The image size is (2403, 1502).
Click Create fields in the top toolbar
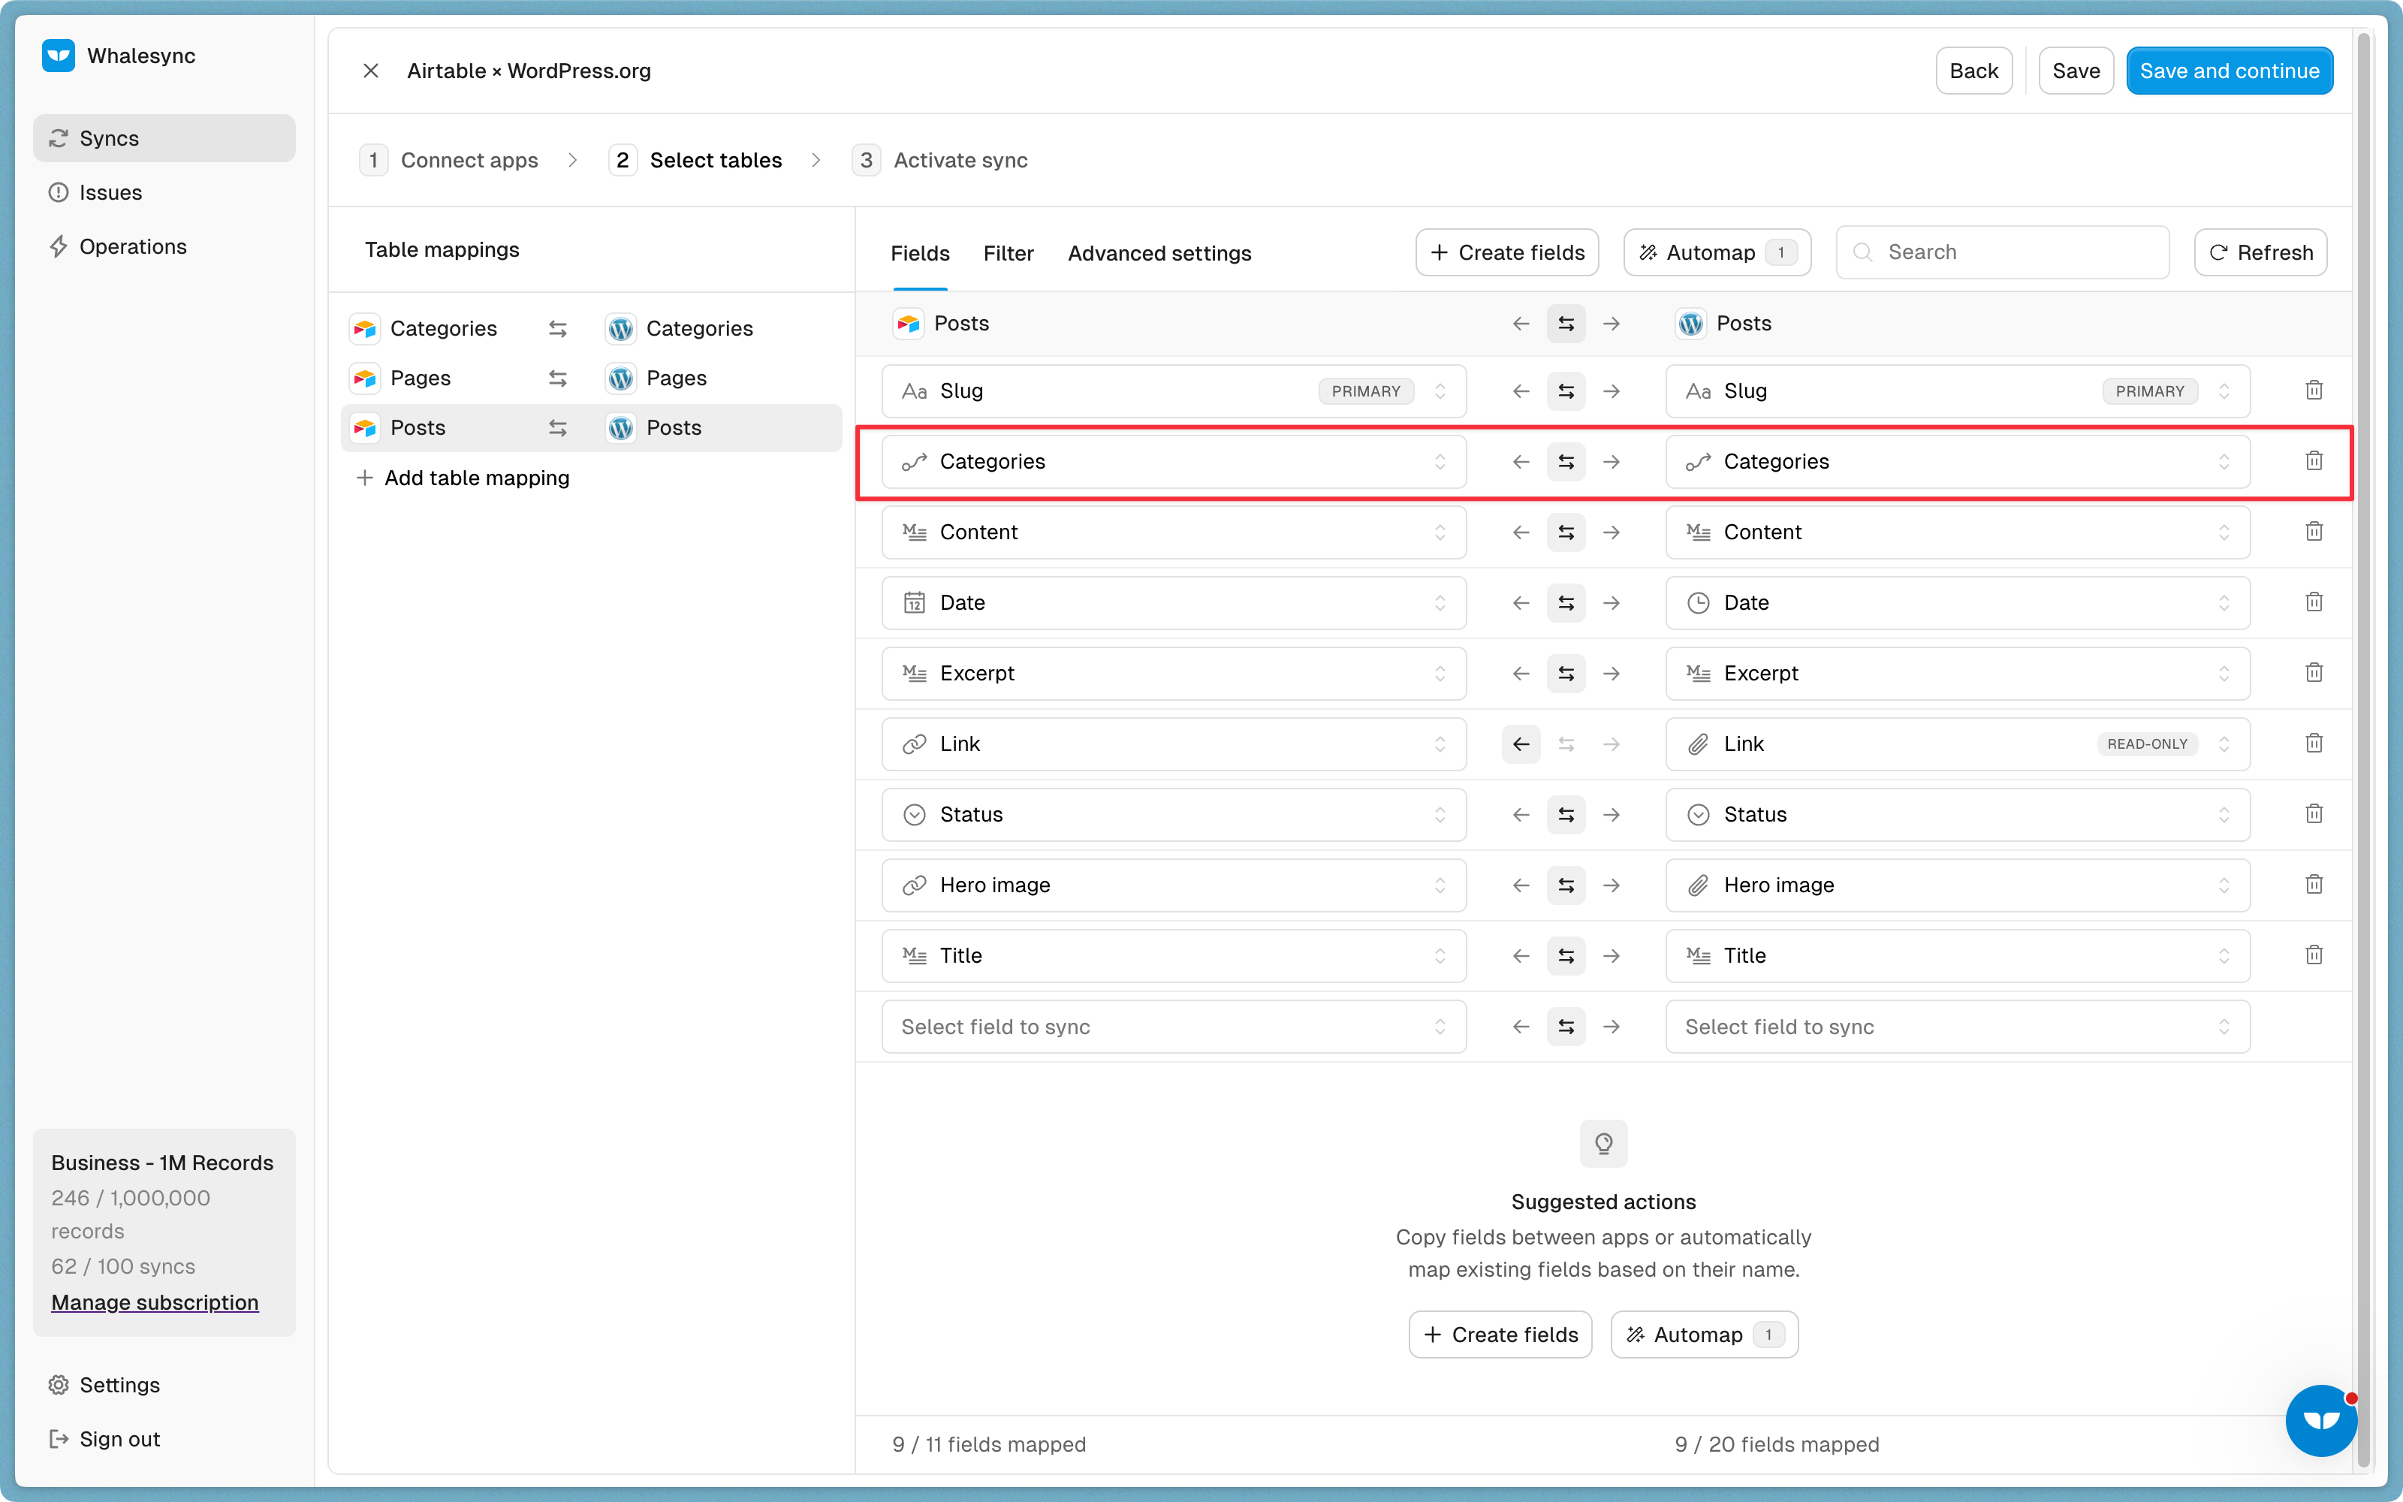(1506, 252)
